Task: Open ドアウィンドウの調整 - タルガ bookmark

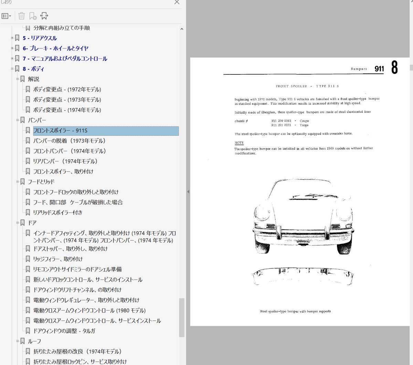Action: (64, 331)
